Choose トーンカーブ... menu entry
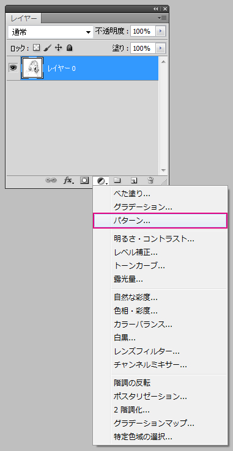 click(x=139, y=266)
